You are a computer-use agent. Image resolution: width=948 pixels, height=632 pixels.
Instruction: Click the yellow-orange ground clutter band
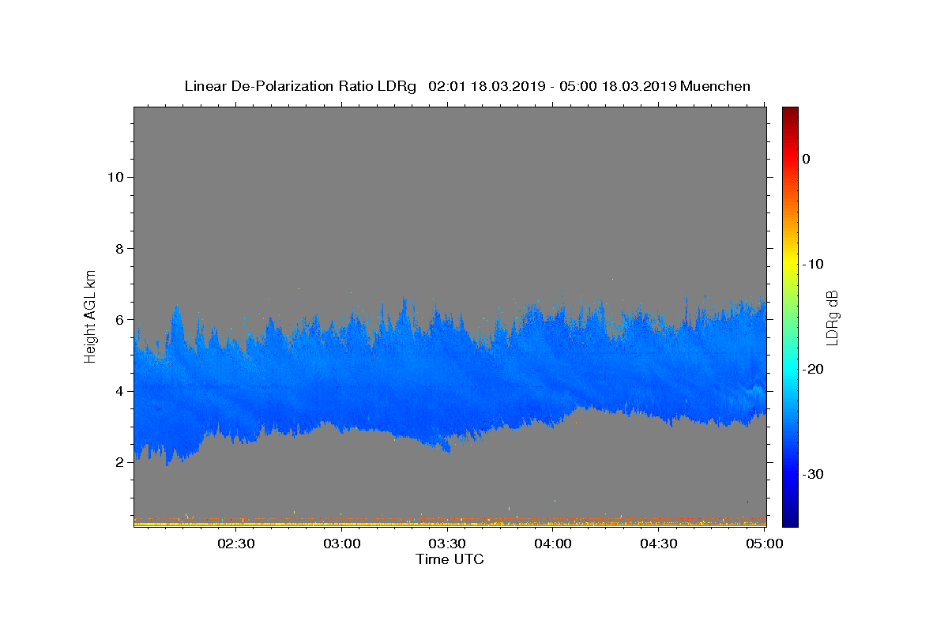click(x=450, y=522)
